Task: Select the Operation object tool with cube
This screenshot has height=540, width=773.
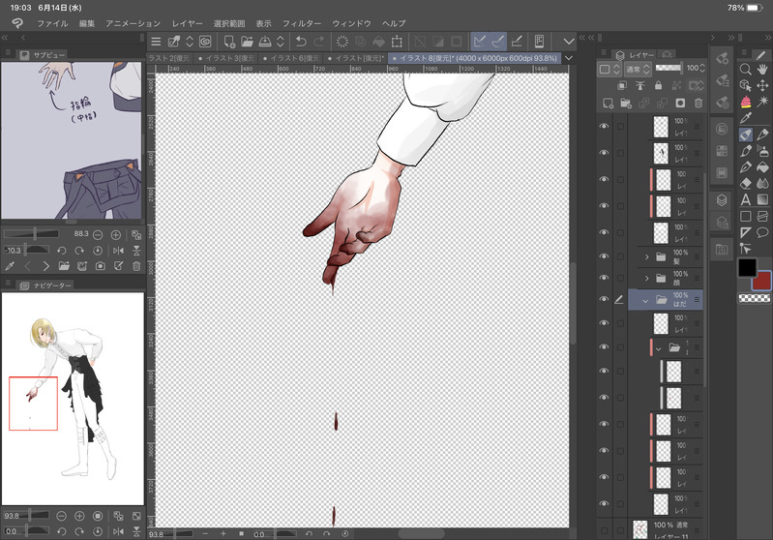Action: pos(745,85)
